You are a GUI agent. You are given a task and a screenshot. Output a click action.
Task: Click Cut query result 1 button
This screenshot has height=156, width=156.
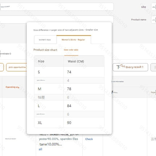(130, 67)
